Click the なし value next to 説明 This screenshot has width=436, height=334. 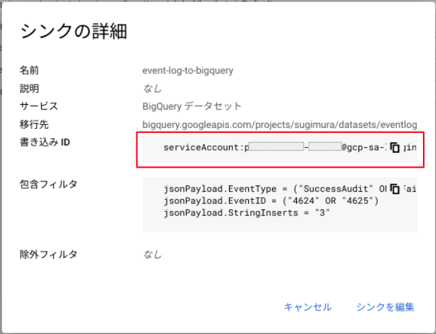pos(152,89)
